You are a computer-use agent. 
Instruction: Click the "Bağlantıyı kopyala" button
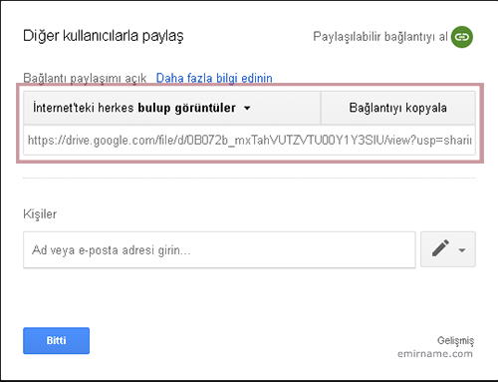click(x=398, y=108)
